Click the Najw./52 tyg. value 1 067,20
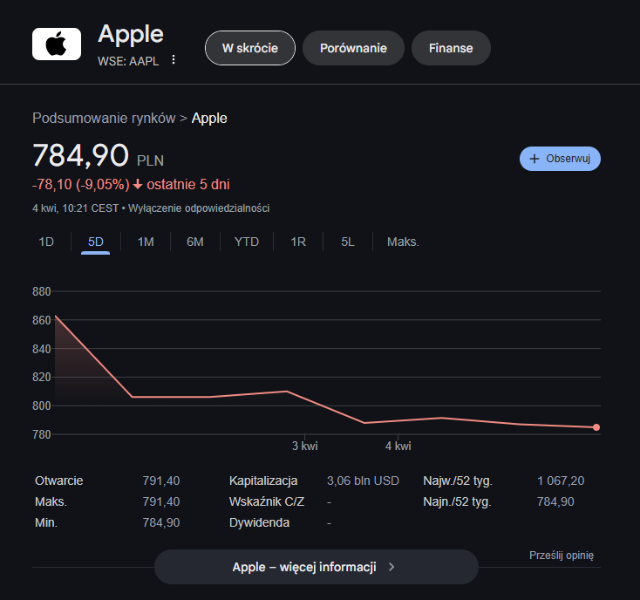Image resolution: width=640 pixels, height=600 pixels. pos(561,481)
